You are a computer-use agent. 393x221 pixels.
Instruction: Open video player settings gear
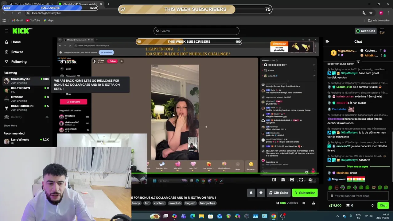click(310, 180)
